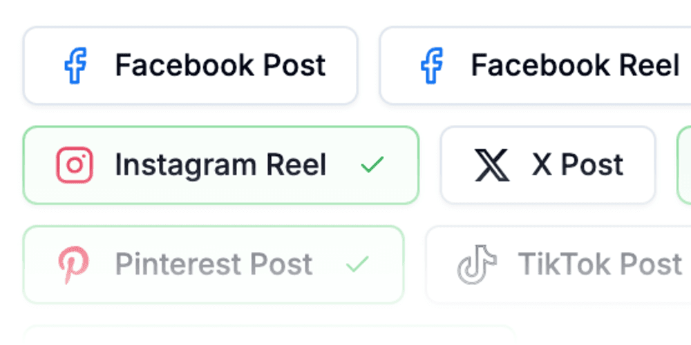Screen dimensions: 691x345
Task: Click the X logo icon
Action: coord(492,166)
